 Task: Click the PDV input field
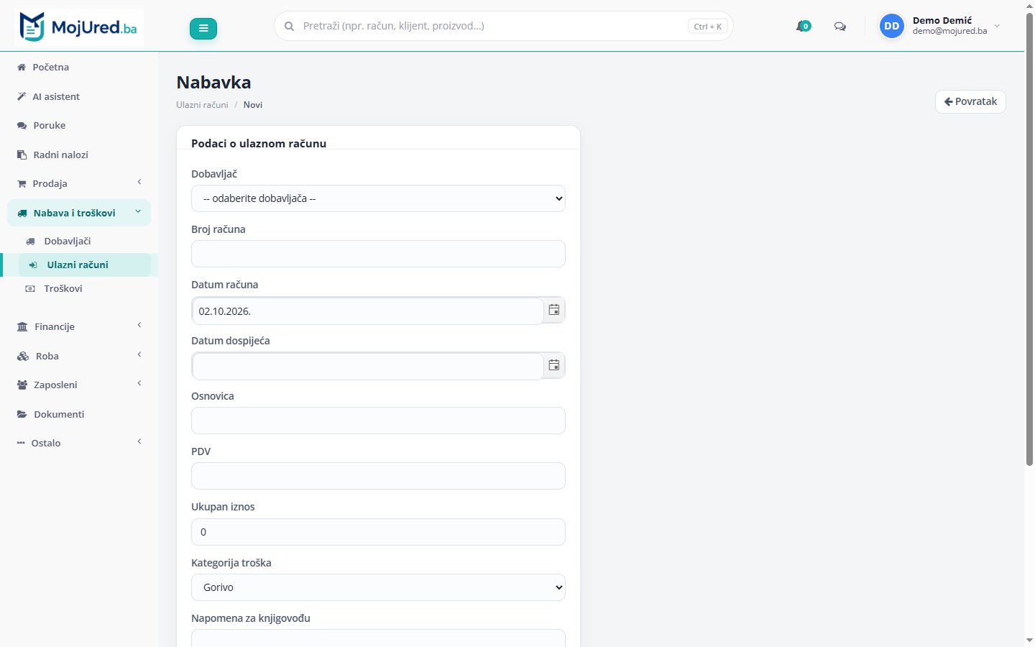pos(378,476)
